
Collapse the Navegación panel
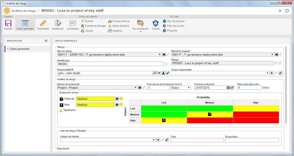pos(46,41)
